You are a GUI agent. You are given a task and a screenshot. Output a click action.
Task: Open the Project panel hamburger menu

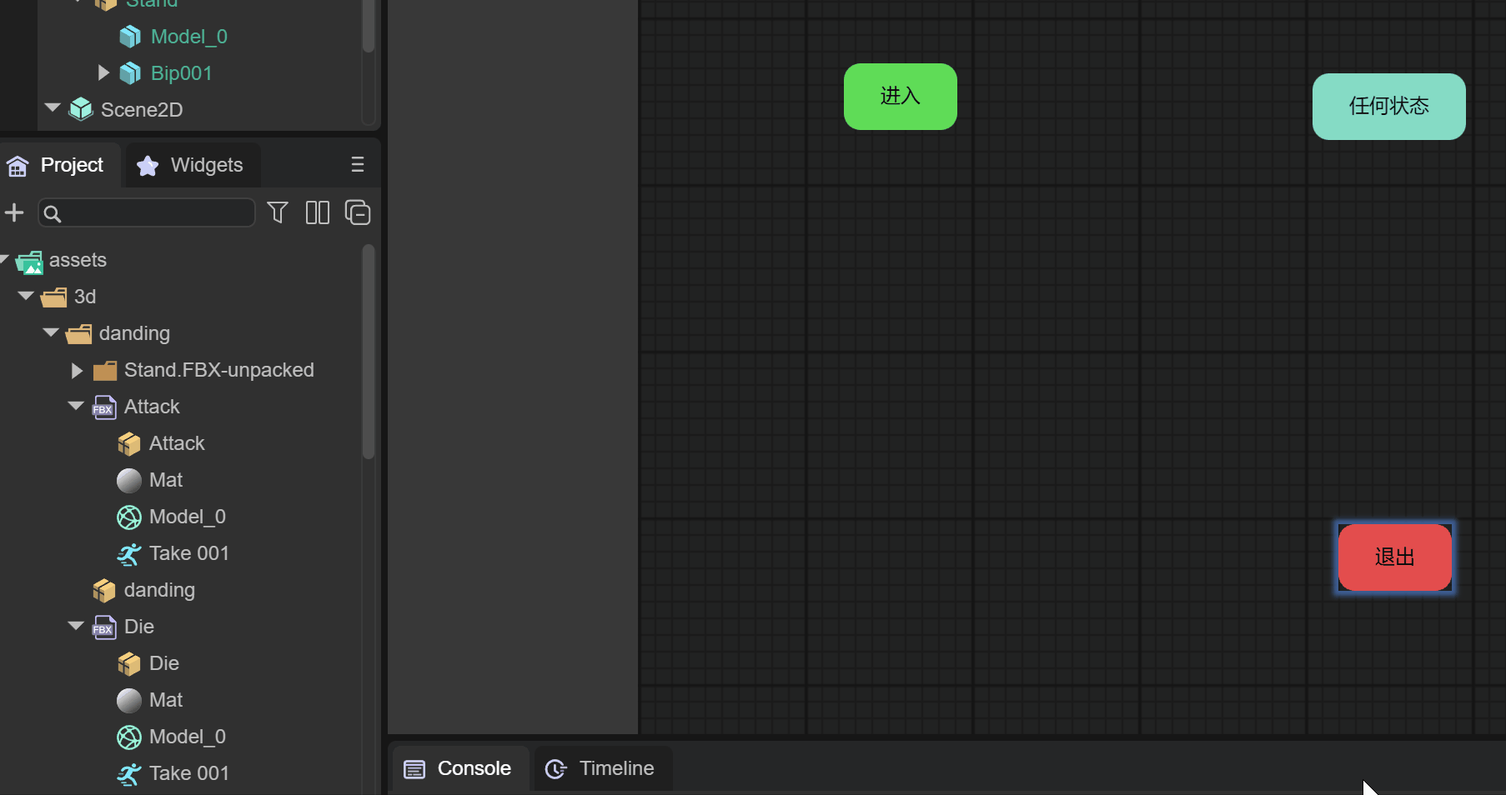click(358, 165)
